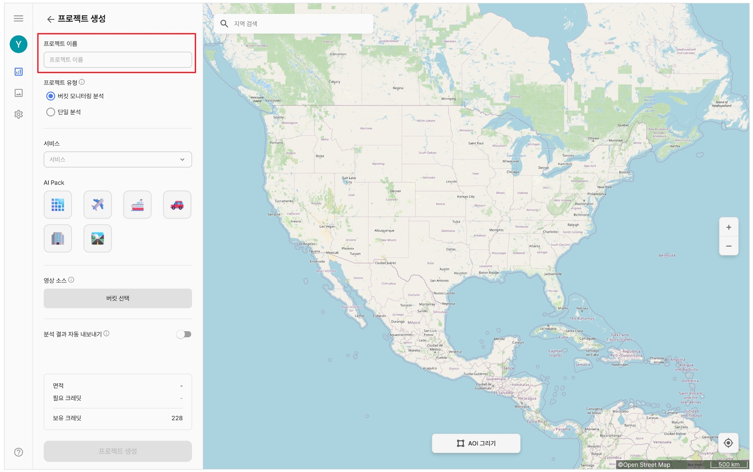Image resolution: width=753 pixels, height=472 pixels.
Task: Expand the 서비스 dropdown
Action: (x=117, y=159)
